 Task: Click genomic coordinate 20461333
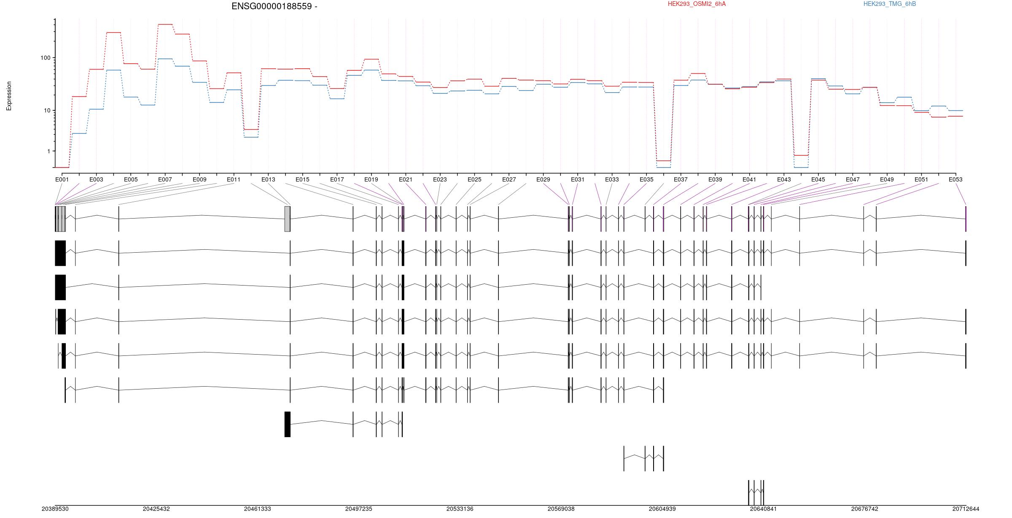[x=257, y=509]
